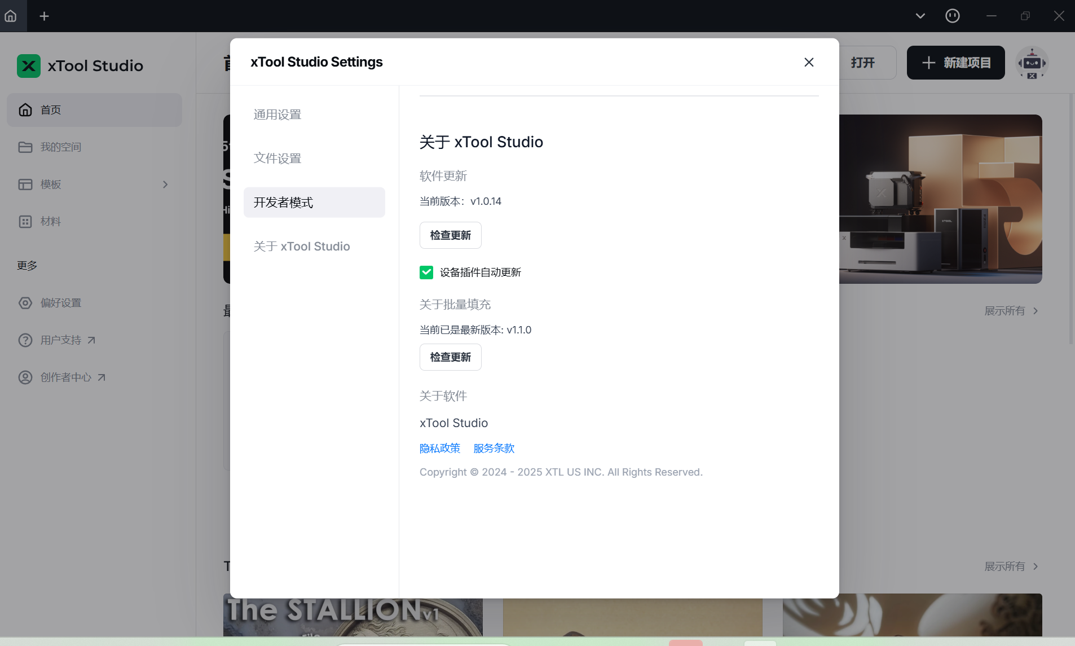Click the xTool Studio green logo icon
The height and width of the screenshot is (646, 1075).
(x=28, y=66)
